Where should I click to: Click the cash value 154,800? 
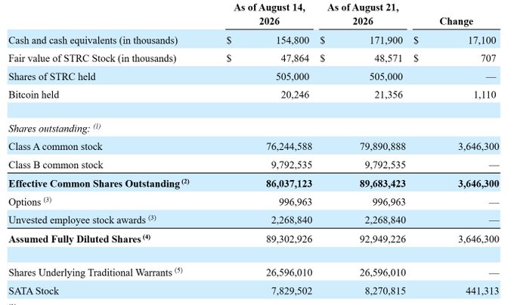(293, 40)
